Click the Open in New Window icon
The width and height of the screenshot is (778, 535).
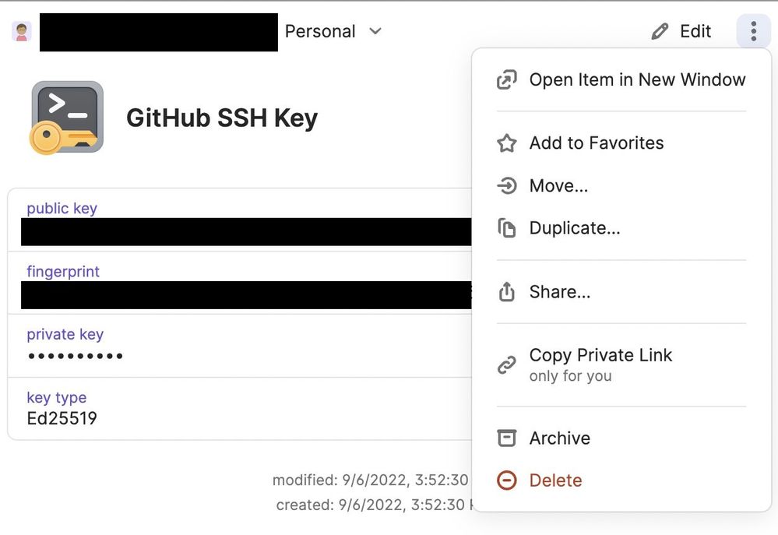tap(507, 79)
